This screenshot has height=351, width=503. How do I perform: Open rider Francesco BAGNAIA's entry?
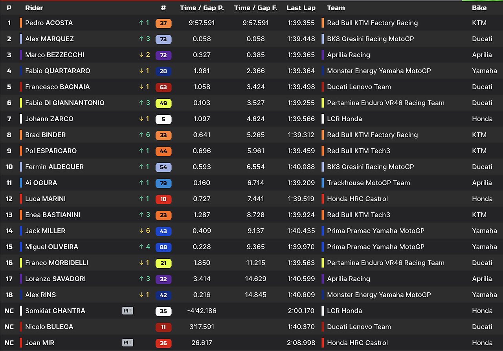[x=57, y=87]
